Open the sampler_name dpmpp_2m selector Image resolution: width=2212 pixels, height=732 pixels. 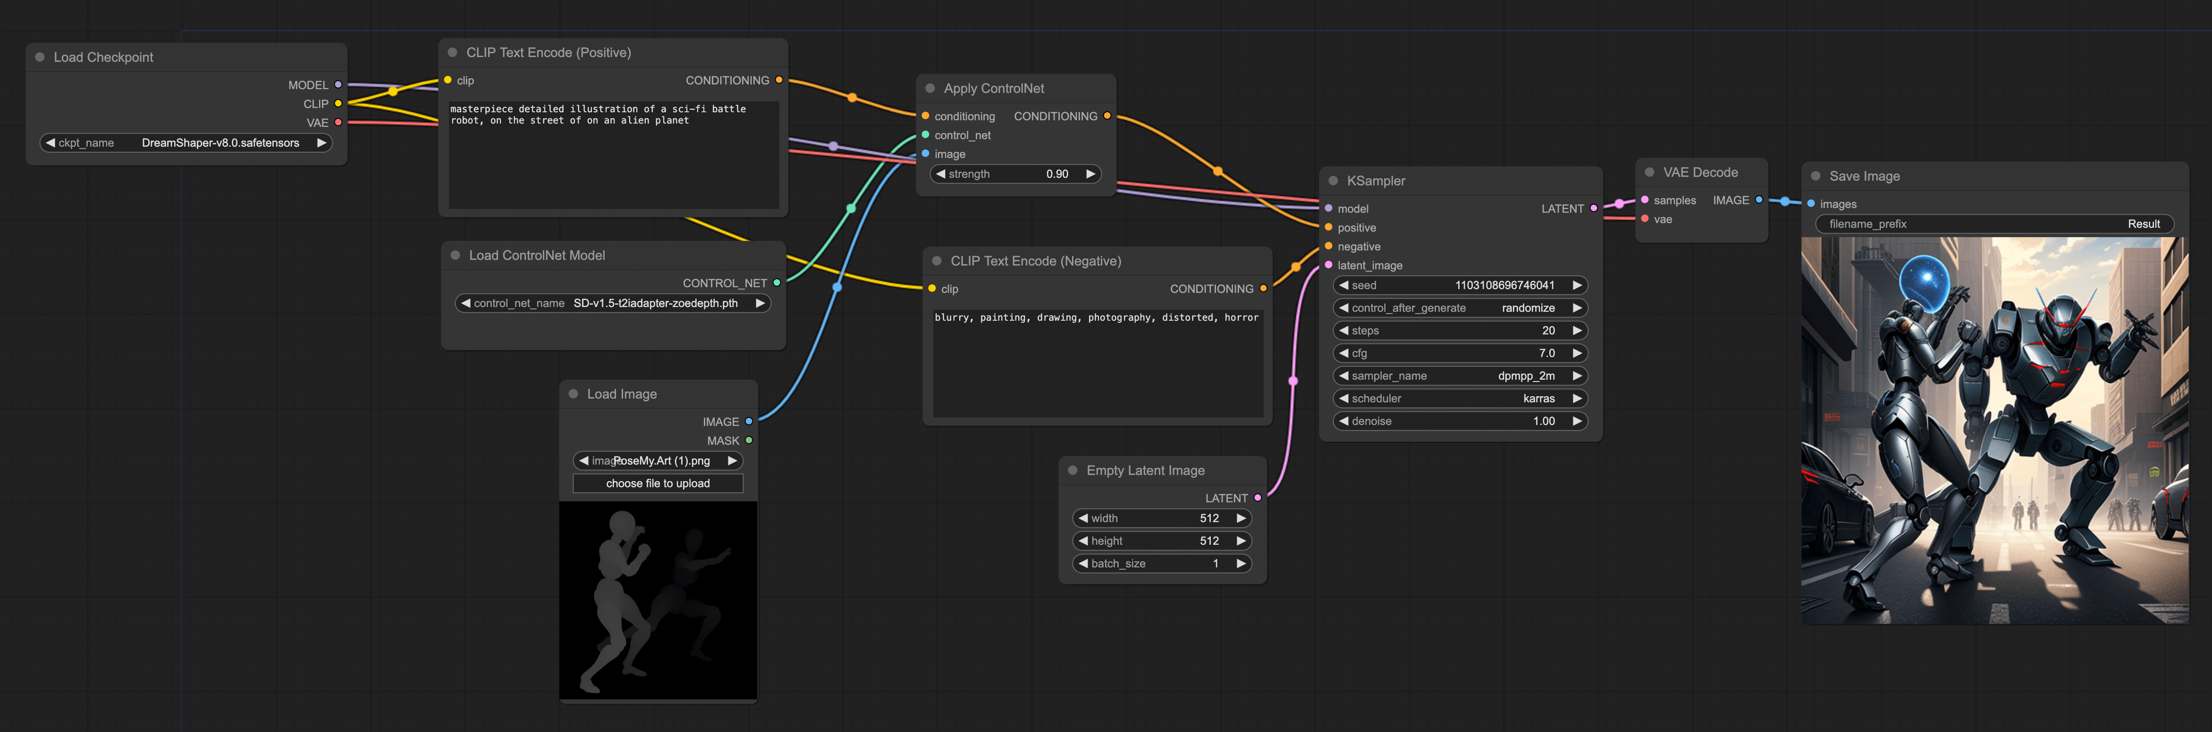pos(1460,376)
